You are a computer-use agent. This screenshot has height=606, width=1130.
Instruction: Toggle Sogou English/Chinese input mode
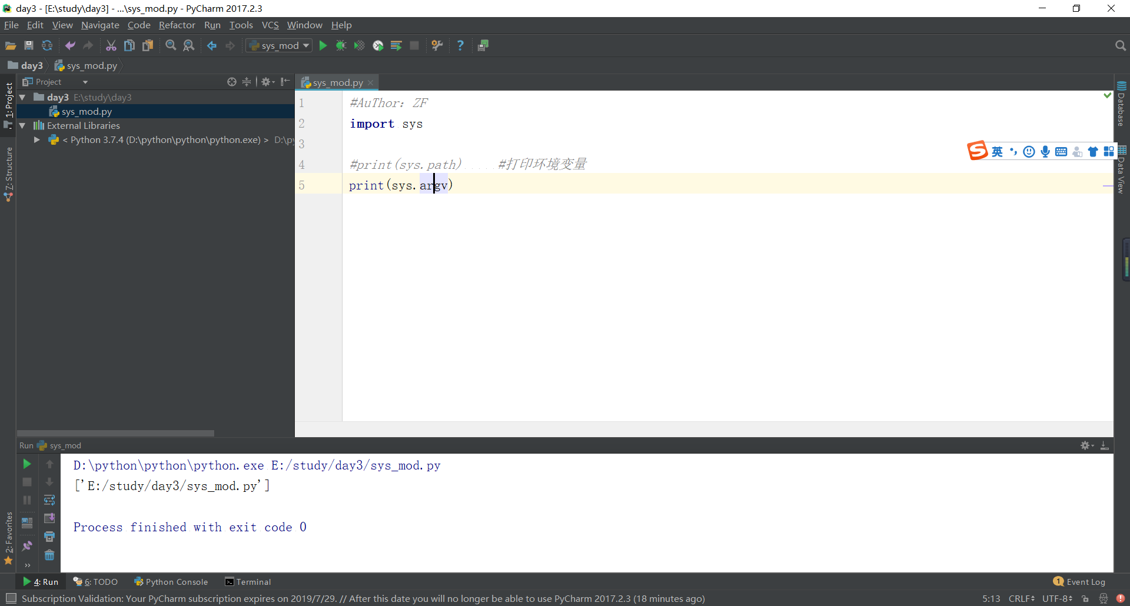[x=997, y=151]
